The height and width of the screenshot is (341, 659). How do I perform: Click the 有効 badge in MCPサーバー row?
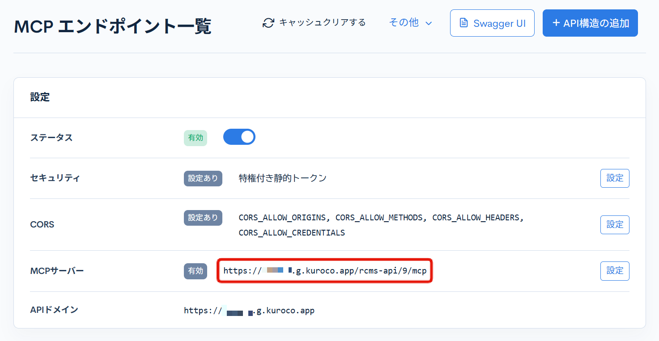click(x=195, y=271)
